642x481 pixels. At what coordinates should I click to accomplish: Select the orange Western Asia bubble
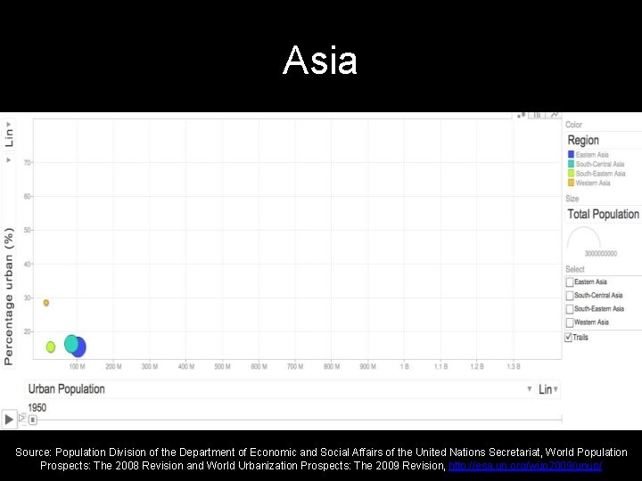point(46,303)
